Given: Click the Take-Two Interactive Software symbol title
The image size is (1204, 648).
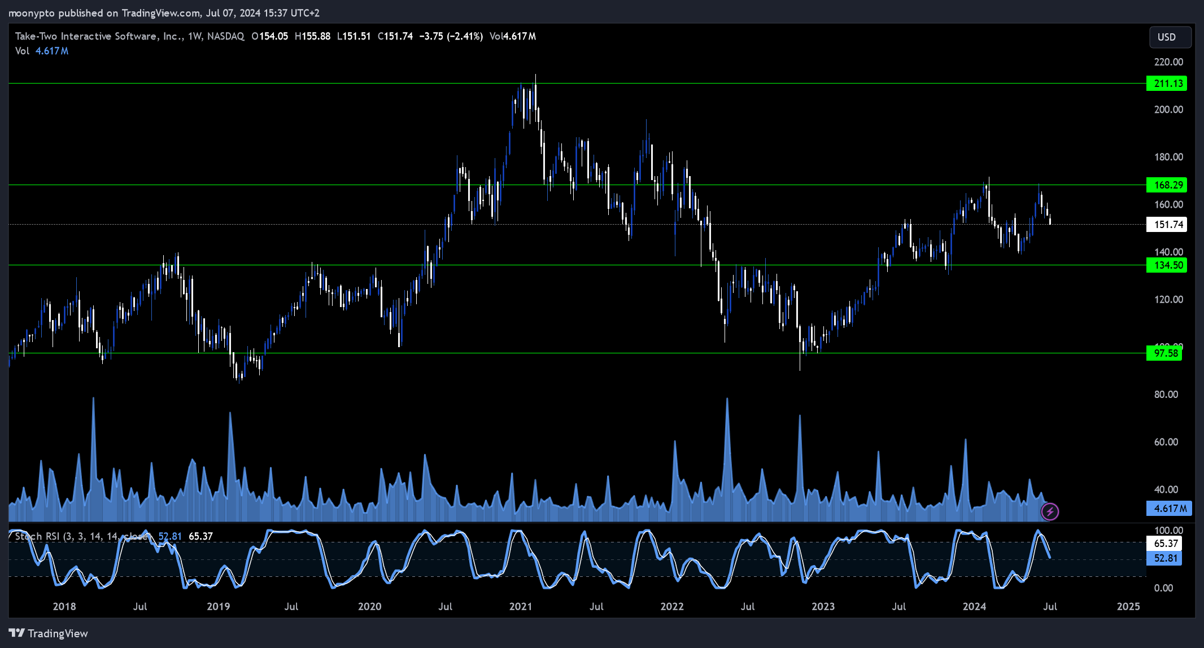Looking at the screenshot, I should tap(99, 36).
